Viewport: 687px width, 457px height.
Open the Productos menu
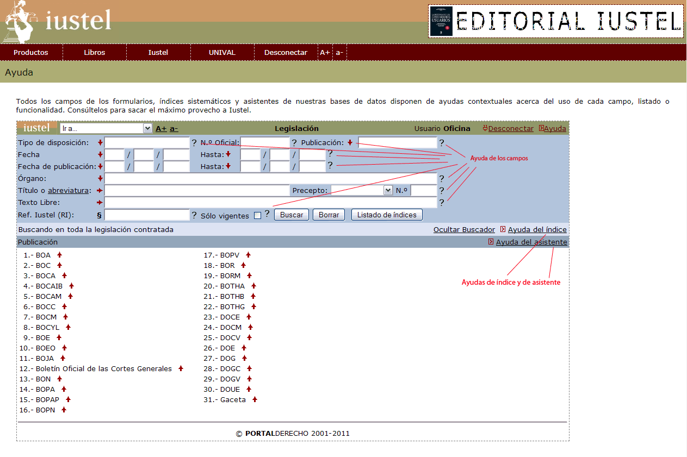pos(31,53)
